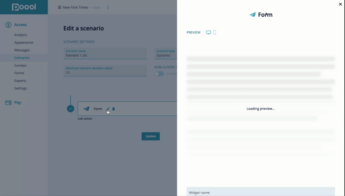Viewport: 345px width, 196px height.
Task: Open the Access section
Action: (20, 25)
